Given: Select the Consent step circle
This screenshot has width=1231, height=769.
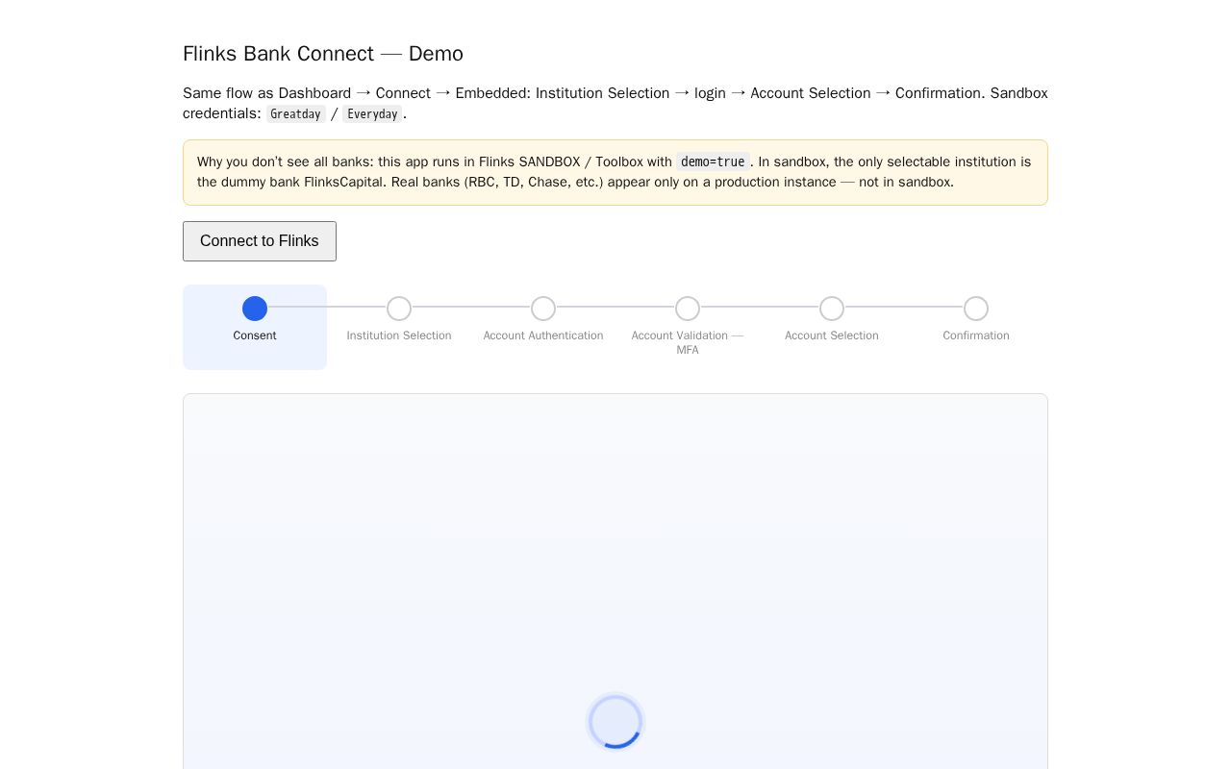Looking at the screenshot, I should point(255,309).
